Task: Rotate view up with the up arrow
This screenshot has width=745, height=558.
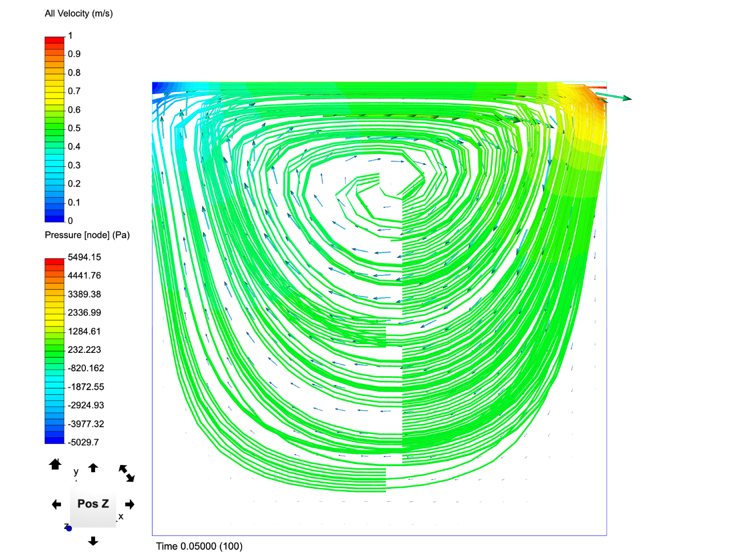Action: (93, 468)
